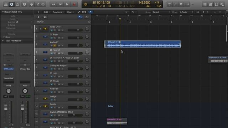Screen dimensions: 228x128
Task: Select the purple Ascend region
Action: pyautogui.click(x=117, y=121)
